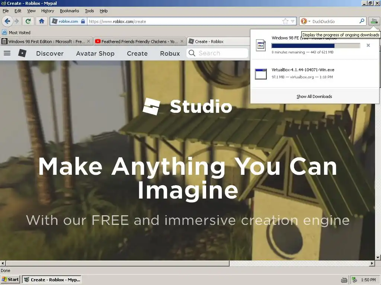Go to Discover in Roblox navbar

[x=50, y=53]
